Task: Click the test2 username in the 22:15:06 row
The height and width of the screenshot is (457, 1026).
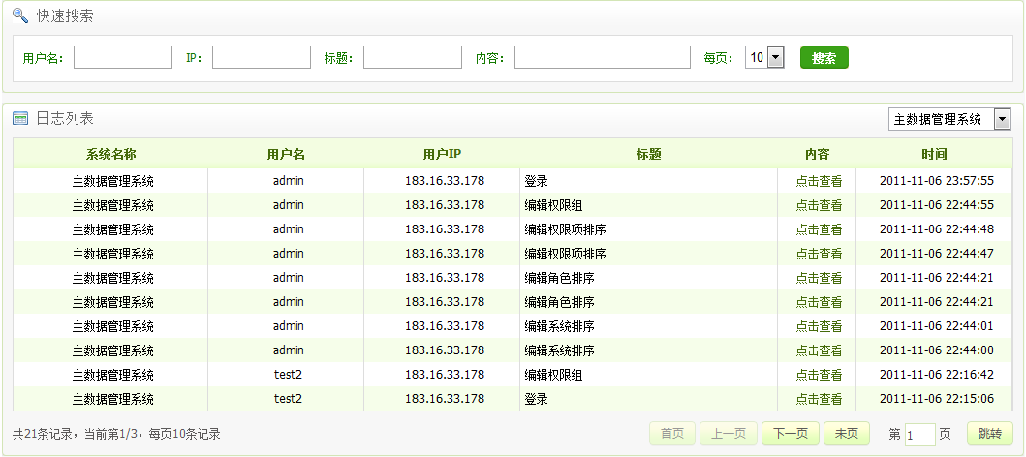Action: click(x=288, y=399)
